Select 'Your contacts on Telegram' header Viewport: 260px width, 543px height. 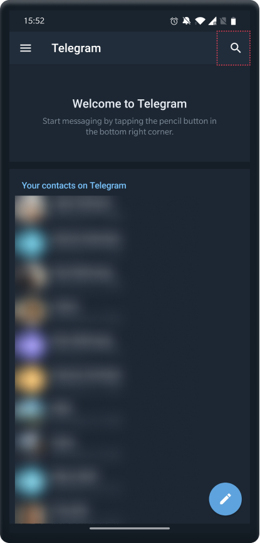[74, 185]
